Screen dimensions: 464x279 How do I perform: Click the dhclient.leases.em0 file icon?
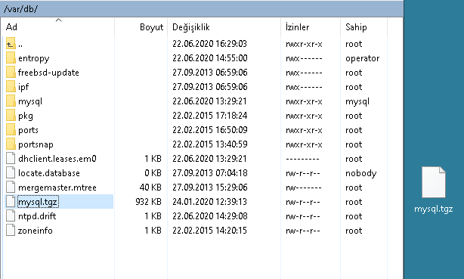(11, 159)
